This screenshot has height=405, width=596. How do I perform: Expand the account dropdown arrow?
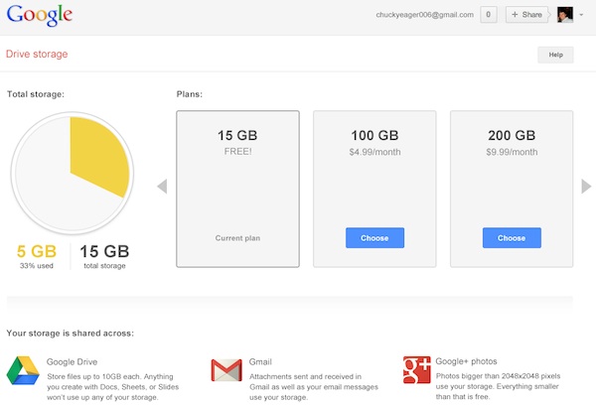pyautogui.click(x=581, y=15)
